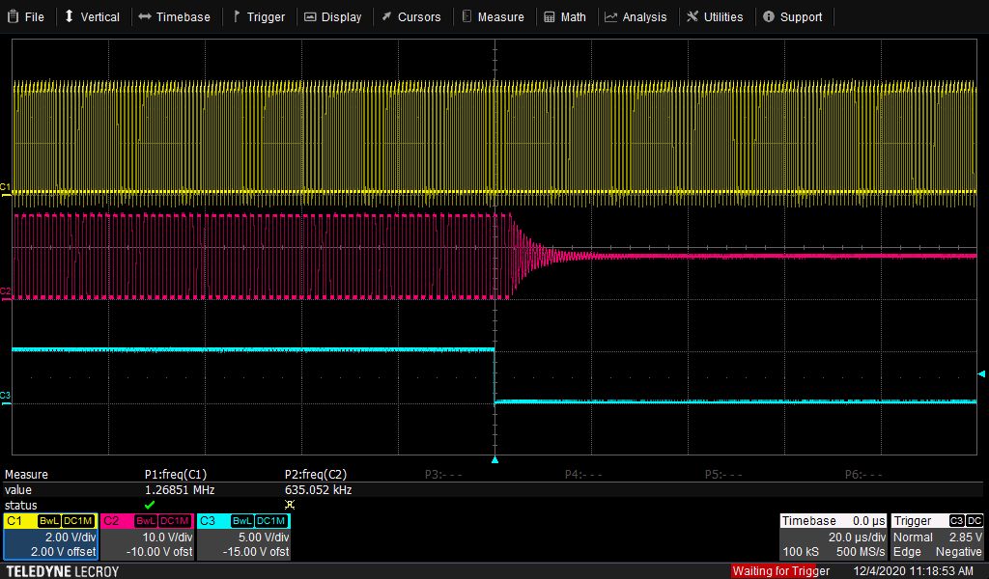Open the Timebase settings descriptor box

click(x=834, y=536)
